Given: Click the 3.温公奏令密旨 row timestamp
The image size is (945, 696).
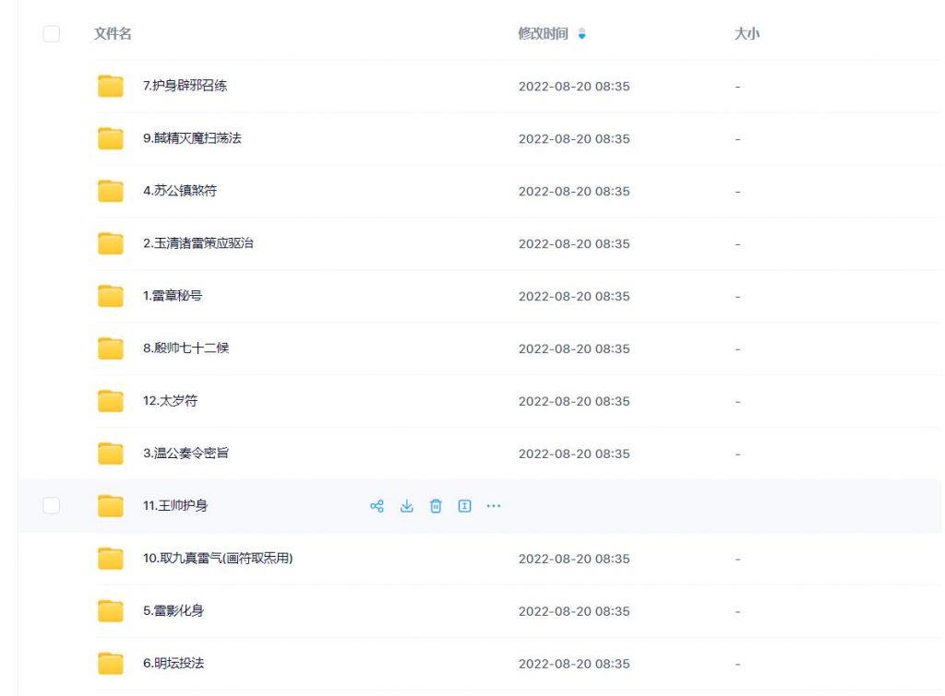Looking at the screenshot, I should click(x=574, y=454).
